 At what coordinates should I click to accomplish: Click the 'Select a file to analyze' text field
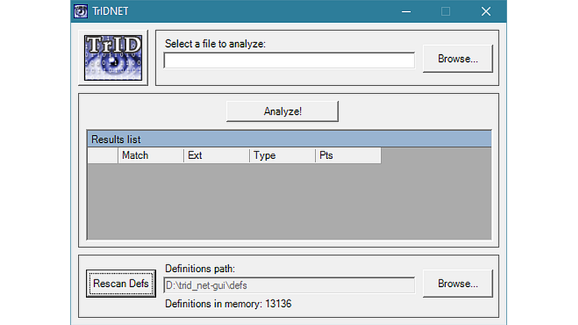pos(289,61)
